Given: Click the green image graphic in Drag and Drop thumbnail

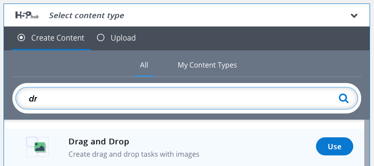Looking at the screenshot, I should tap(40, 147).
